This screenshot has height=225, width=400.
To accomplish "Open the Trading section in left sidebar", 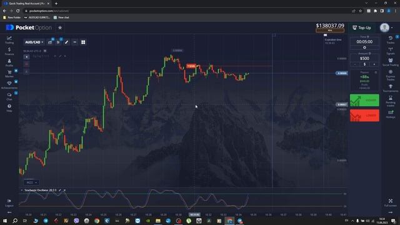I will pyautogui.click(x=9, y=40).
